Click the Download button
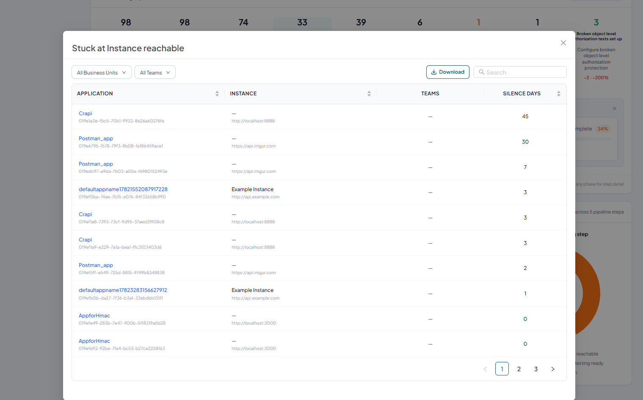Screen dimensions: 643x400 point(448,72)
